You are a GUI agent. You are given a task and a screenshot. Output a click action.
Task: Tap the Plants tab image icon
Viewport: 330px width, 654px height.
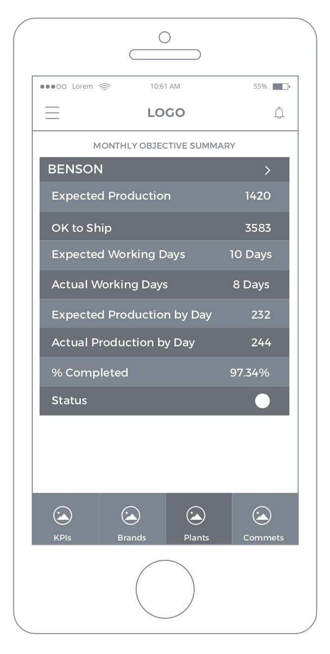[x=196, y=516]
